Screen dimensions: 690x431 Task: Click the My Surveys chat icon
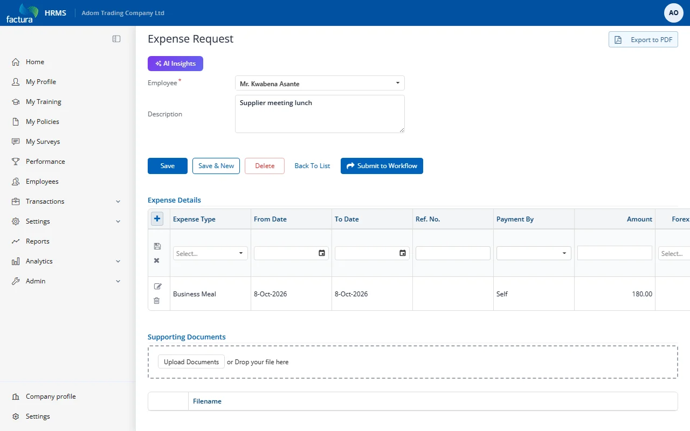coord(16,142)
